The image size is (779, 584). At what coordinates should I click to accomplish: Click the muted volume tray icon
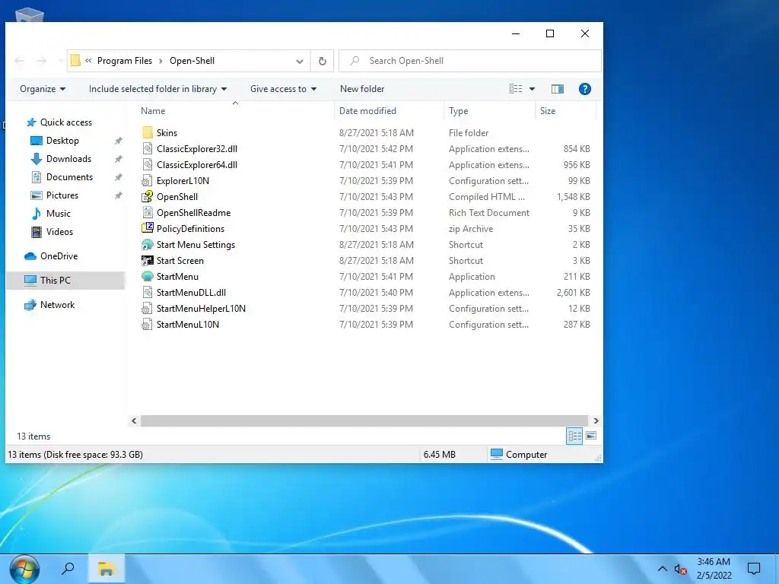point(681,570)
